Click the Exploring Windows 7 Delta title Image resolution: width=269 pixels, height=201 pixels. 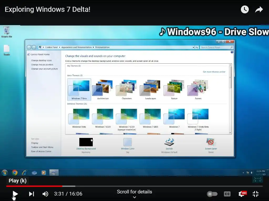coord(48,9)
